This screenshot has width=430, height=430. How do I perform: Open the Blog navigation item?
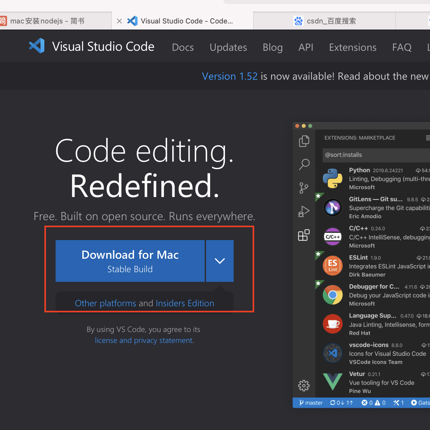coord(273,47)
